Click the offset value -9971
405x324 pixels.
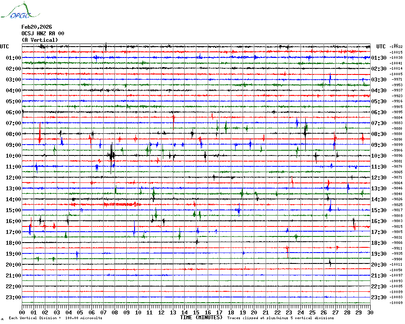tap(397, 79)
